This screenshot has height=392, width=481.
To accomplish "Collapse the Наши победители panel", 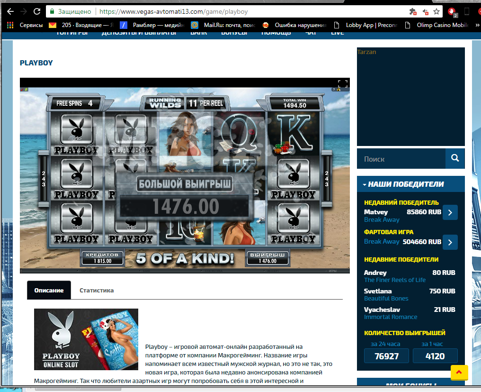I will (365, 184).
